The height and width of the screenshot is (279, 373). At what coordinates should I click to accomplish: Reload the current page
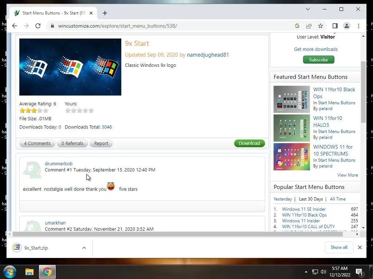[38, 26]
